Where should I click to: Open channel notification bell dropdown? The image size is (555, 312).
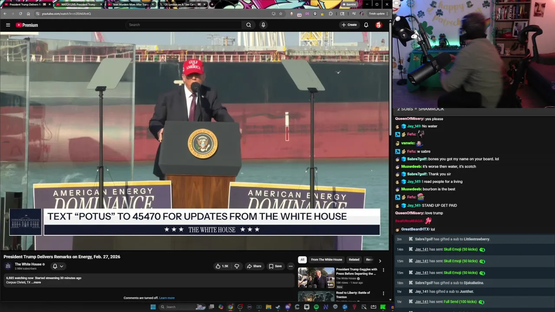click(58, 266)
